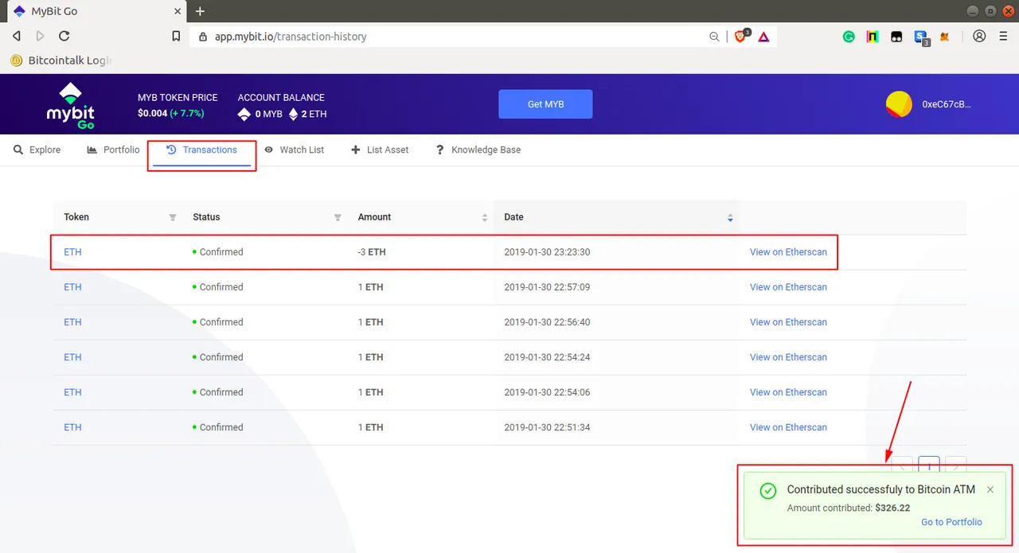Sort by the Date column arrows

pos(730,217)
